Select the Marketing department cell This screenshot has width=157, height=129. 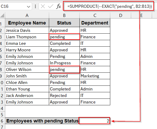(95, 76)
